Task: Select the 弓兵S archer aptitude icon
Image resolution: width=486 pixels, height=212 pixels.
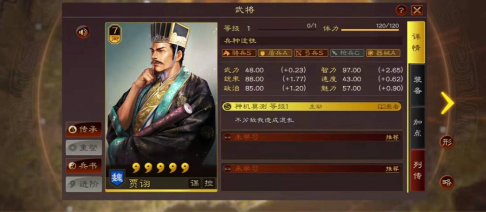Action: [311, 53]
